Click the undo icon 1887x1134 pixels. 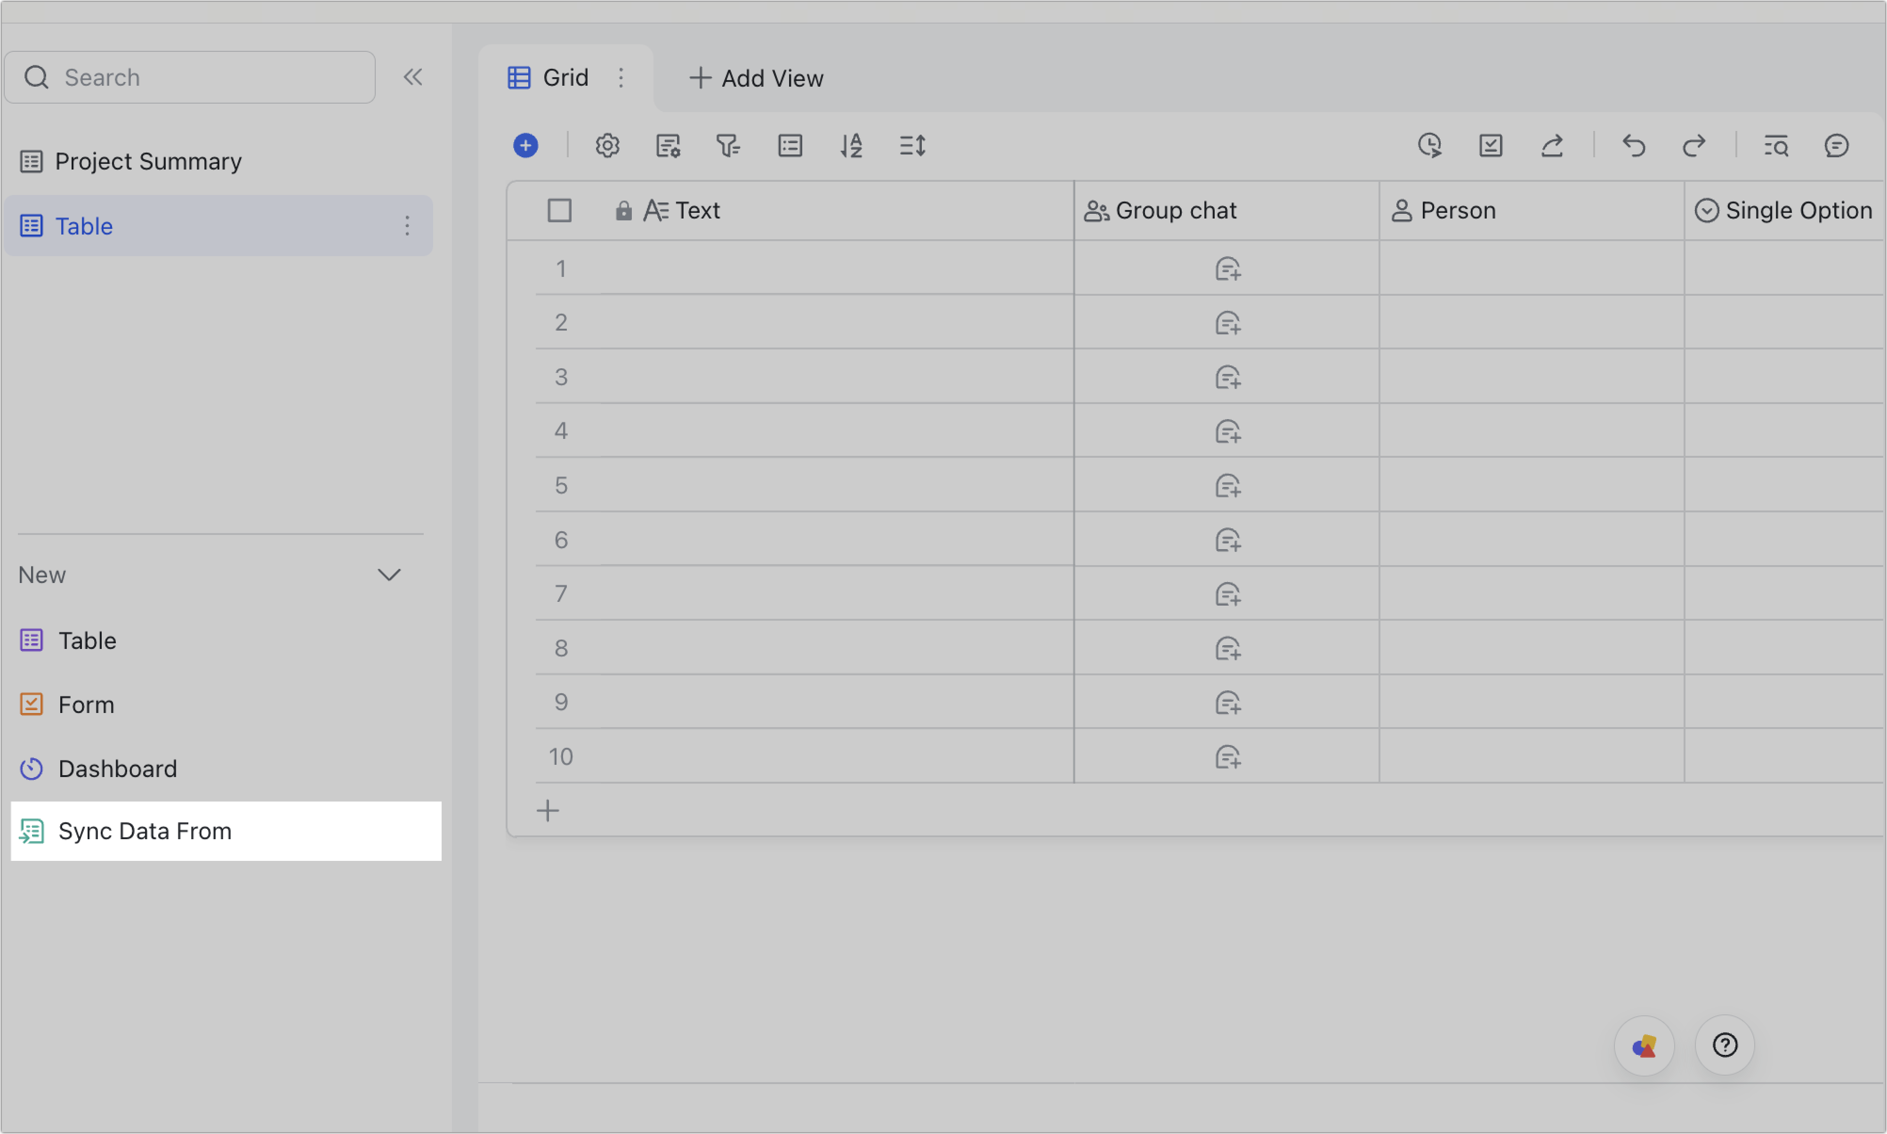click(x=1634, y=145)
